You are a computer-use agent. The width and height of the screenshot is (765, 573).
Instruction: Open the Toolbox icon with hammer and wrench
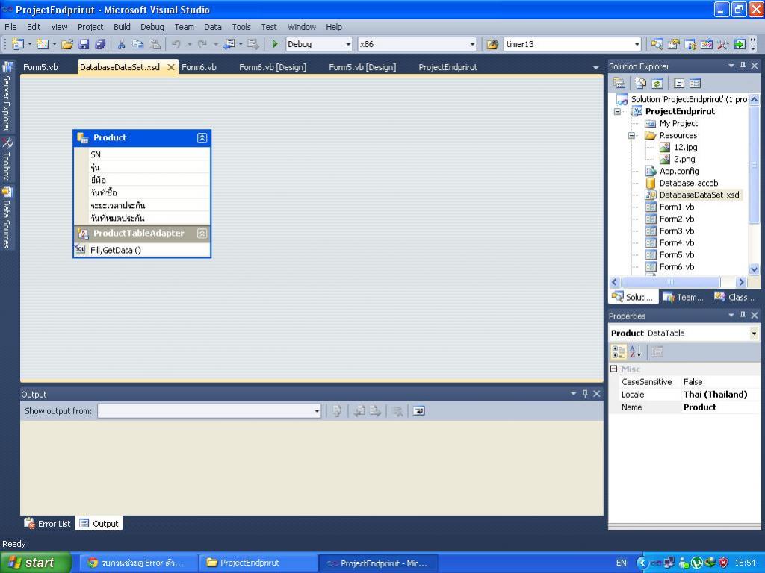point(722,44)
